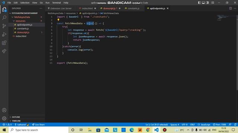This screenshot has height=133, width=238.
Task: Open the Run and Debug view
Action: point(4,34)
